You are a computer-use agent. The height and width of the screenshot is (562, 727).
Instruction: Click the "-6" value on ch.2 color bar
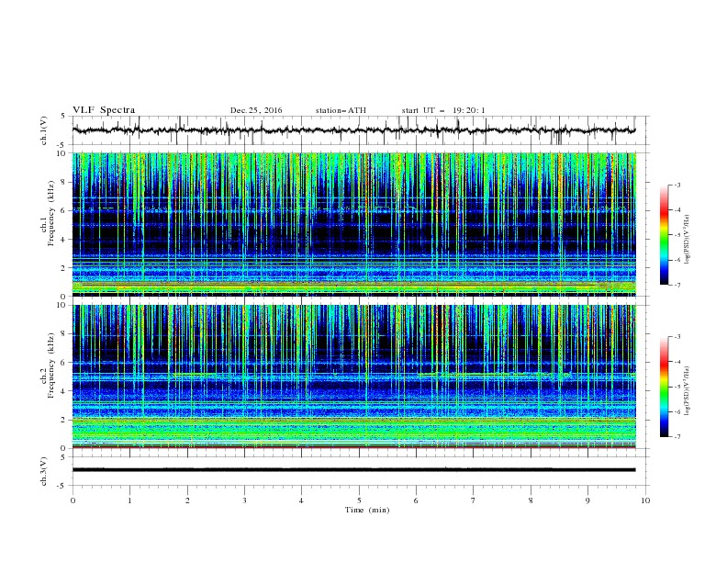tap(677, 411)
